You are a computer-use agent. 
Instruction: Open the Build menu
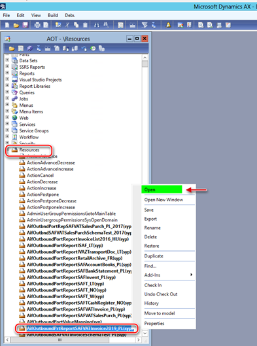pos(53,15)
